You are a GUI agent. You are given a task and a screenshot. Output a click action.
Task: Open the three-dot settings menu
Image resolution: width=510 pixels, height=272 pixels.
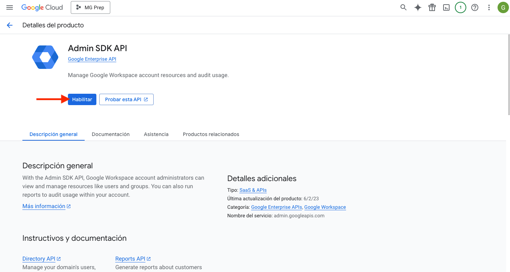pyautogui.click(x=489, y=7)
